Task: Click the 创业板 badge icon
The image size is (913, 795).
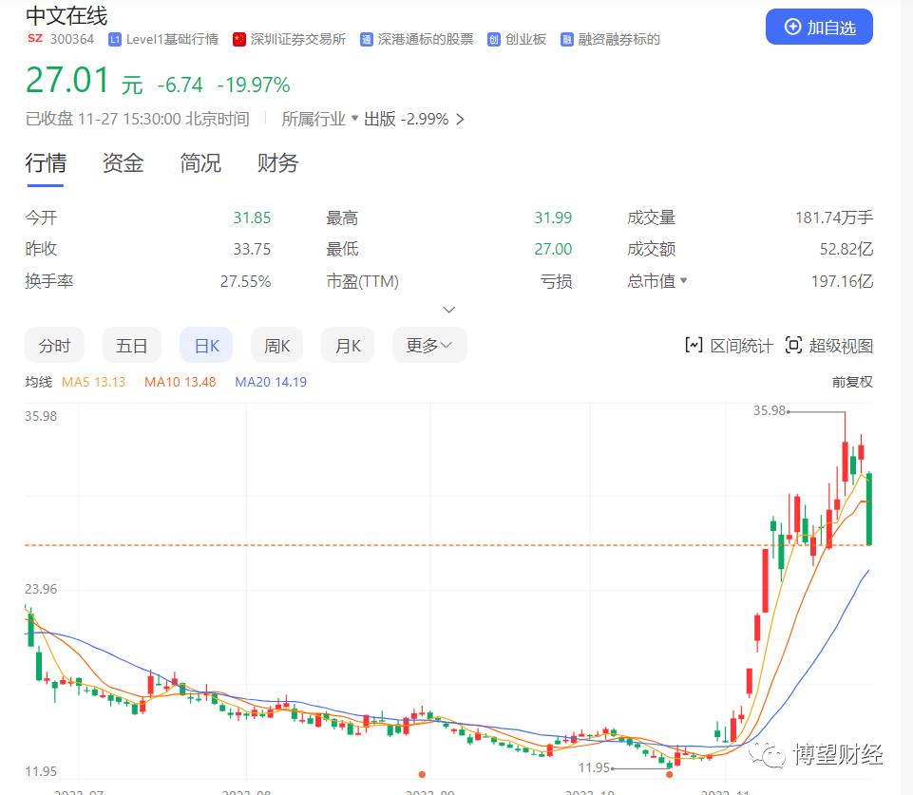Action: coord(494,40)
